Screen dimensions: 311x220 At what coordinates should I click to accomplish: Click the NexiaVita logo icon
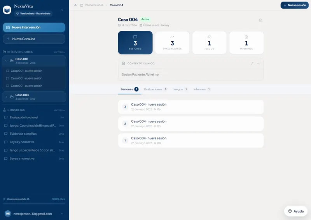7,10
